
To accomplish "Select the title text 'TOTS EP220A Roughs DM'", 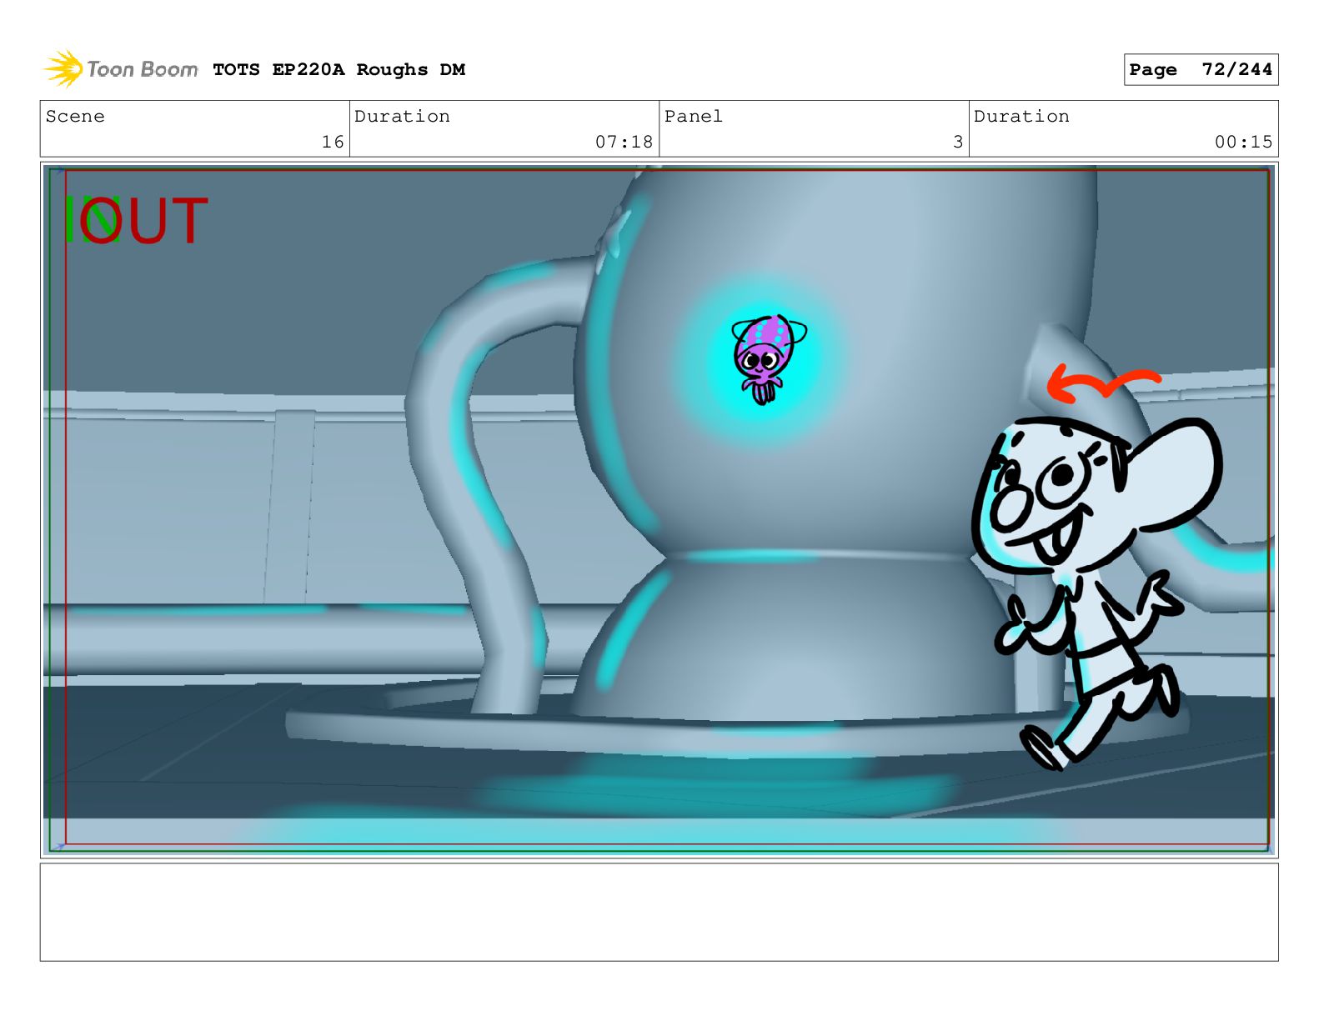I will (x=339, y=70).
